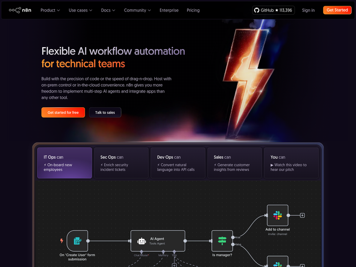Open the Sales can tab

(x=235, y=163)
